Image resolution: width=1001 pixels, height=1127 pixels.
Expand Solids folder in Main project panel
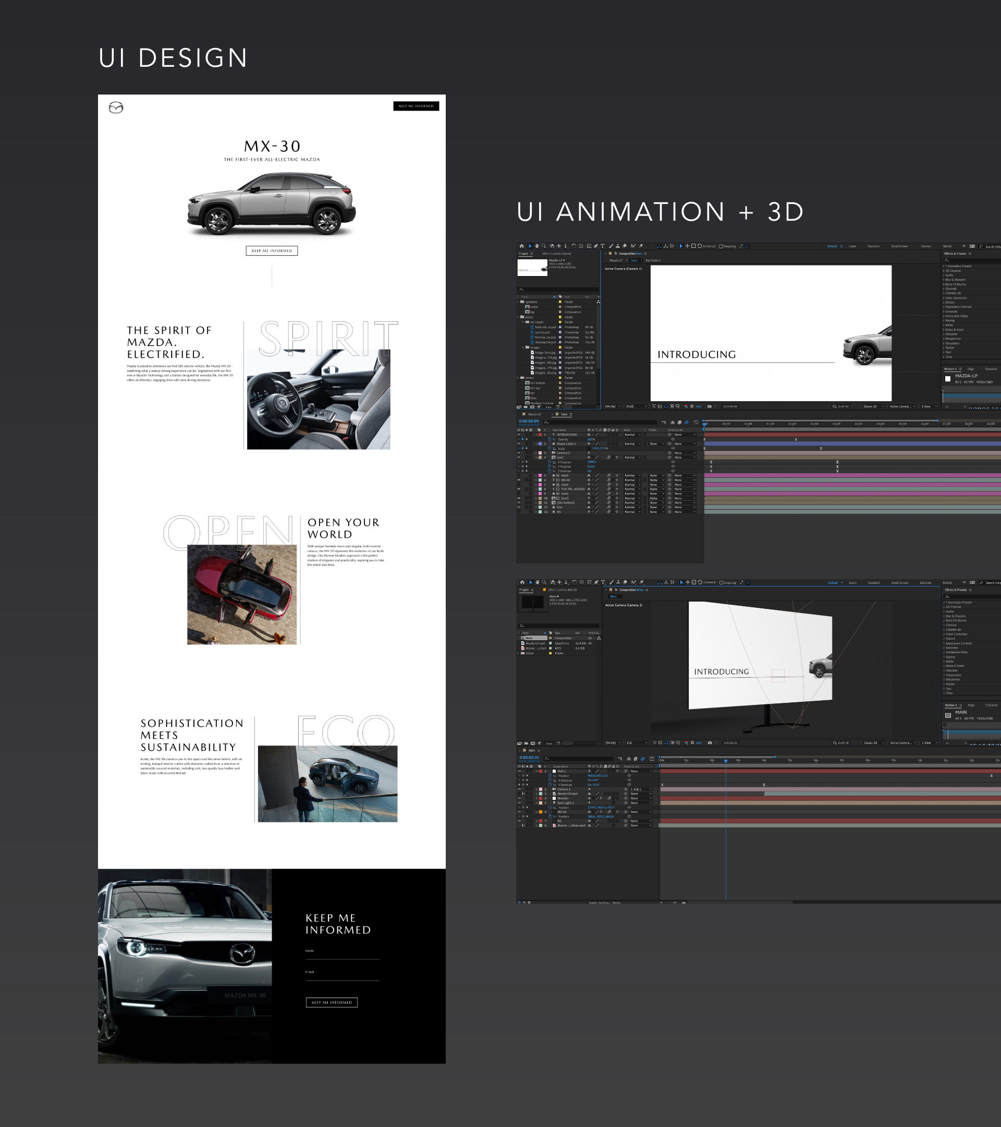pos(518,653)
